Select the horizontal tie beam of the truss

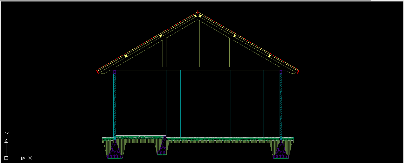198,68
